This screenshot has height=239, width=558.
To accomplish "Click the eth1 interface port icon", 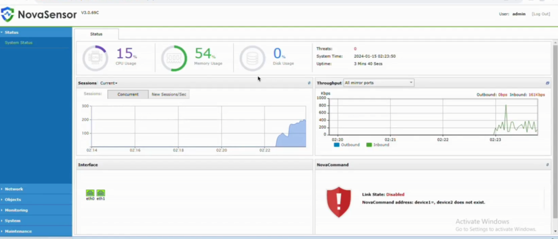I will (101, 193).
